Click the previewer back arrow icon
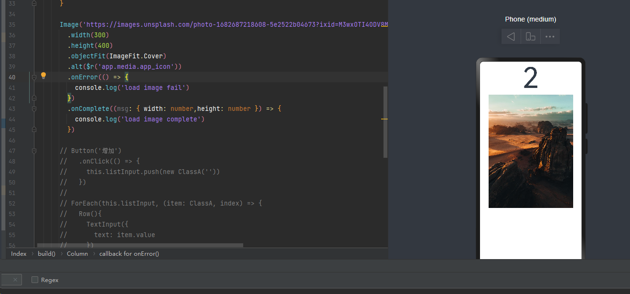630x294 pixels. (x=511, y=36)
